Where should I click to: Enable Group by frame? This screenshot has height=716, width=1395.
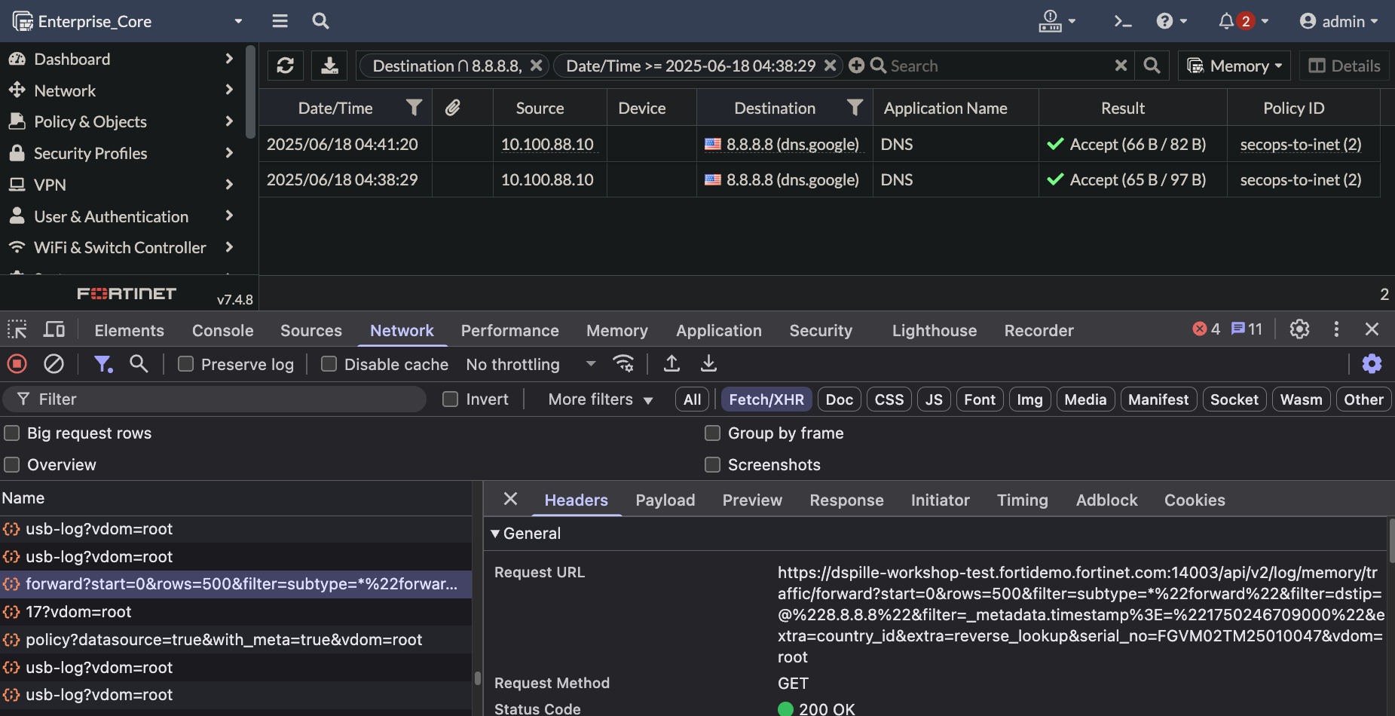[712, 433]
